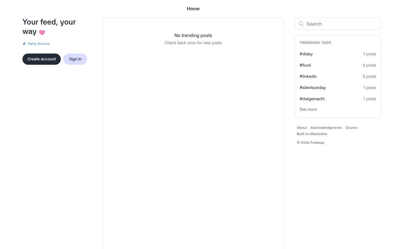Click the Early Access sparkle icon
399x249 pixels.
pos(24,44)
